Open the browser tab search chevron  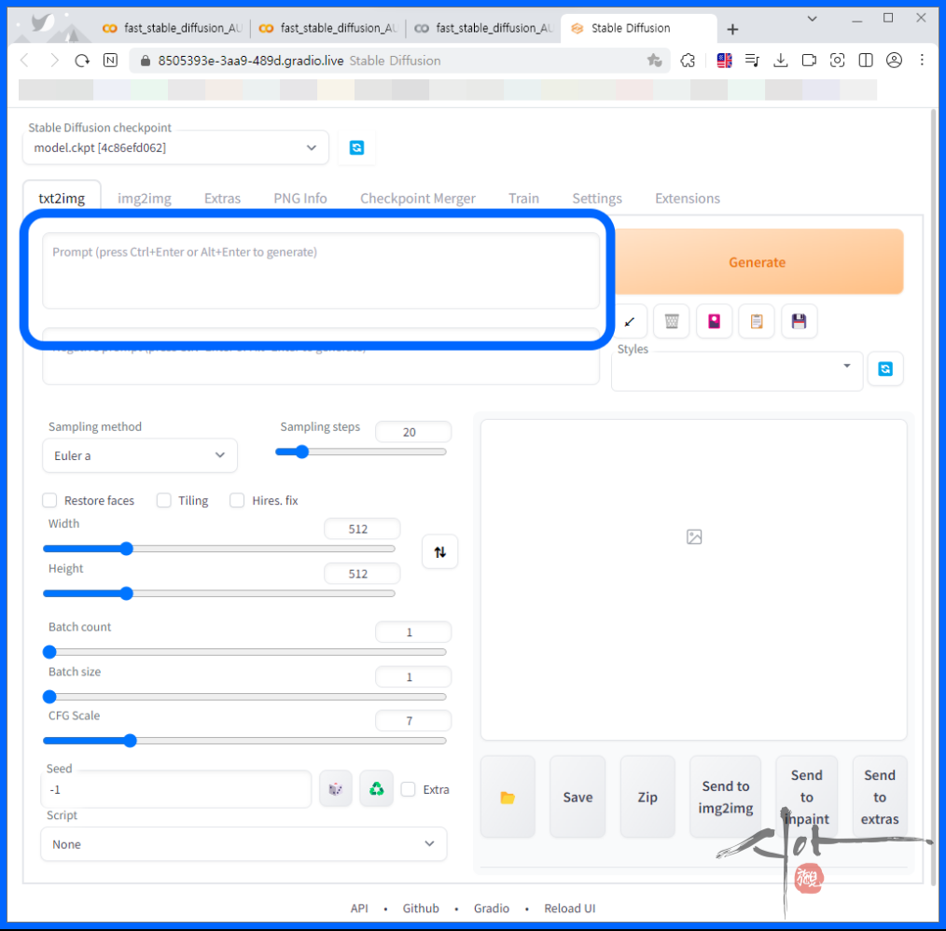[812, 19]
